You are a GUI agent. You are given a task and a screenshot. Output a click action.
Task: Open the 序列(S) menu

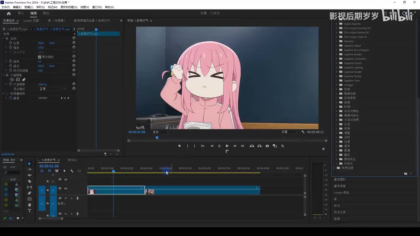(x=41, y=7)
